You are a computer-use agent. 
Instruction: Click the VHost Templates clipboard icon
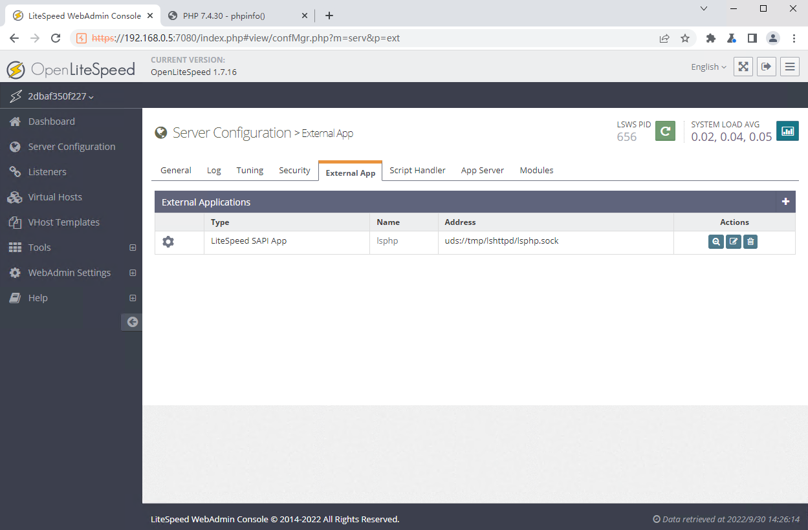pos(15,222)
